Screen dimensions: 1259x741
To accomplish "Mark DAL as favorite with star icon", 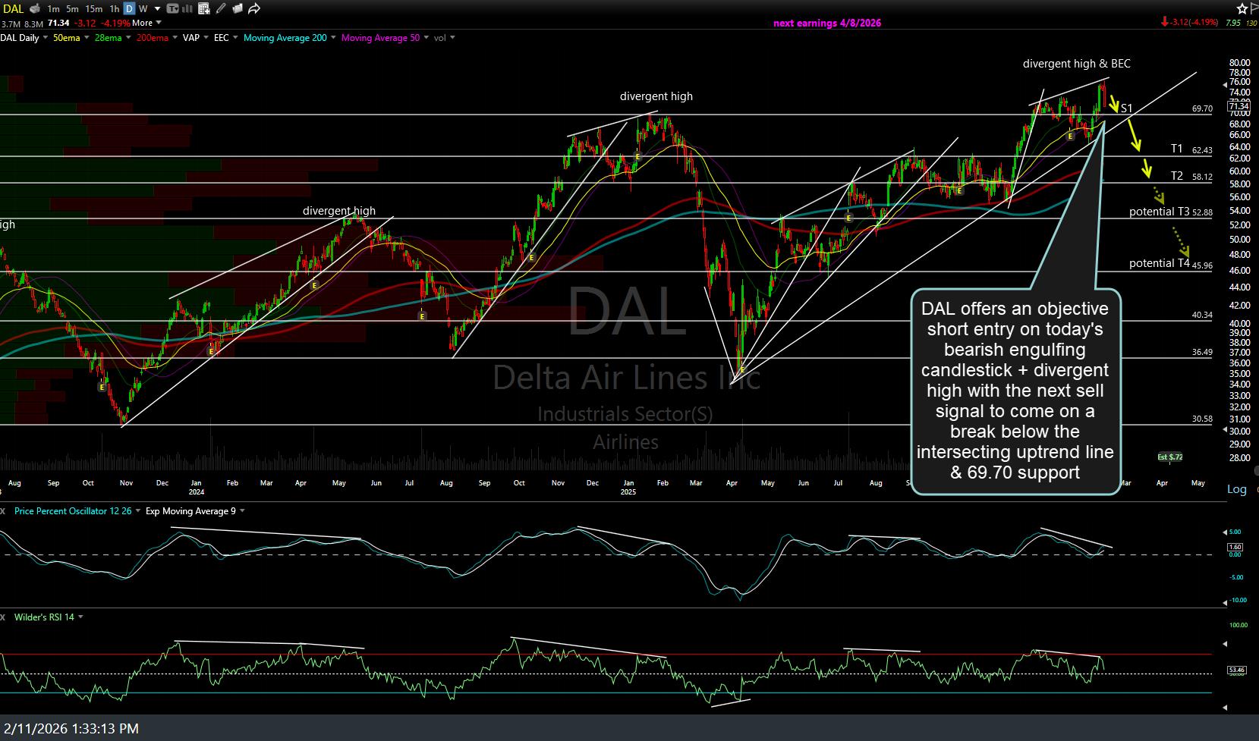I will (1242, 9).
